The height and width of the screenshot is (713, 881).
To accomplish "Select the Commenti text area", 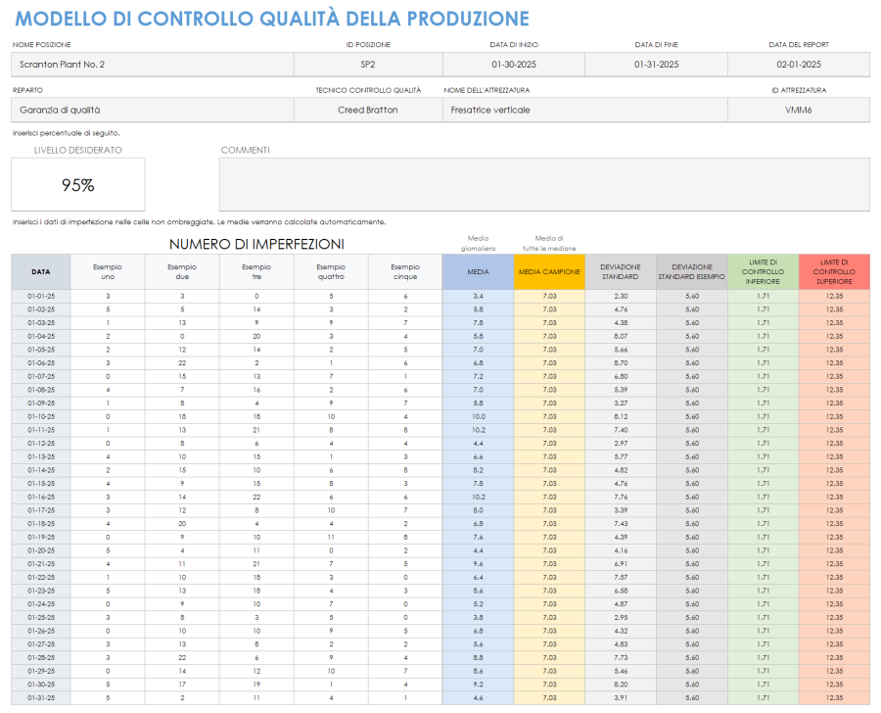I will [543, 182].
